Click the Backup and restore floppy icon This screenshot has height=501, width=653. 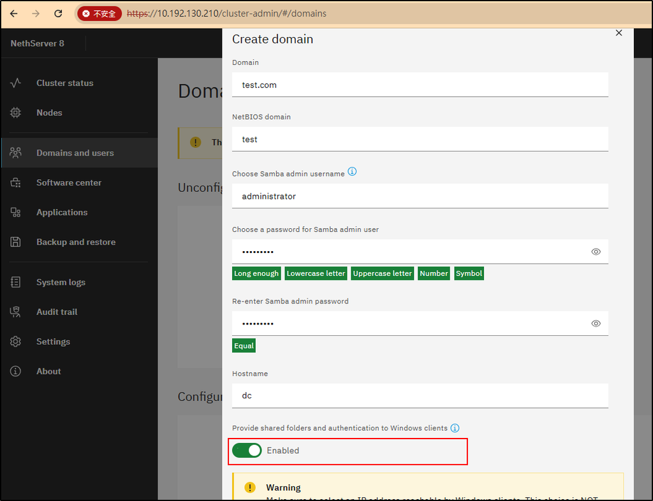(15, 242)
